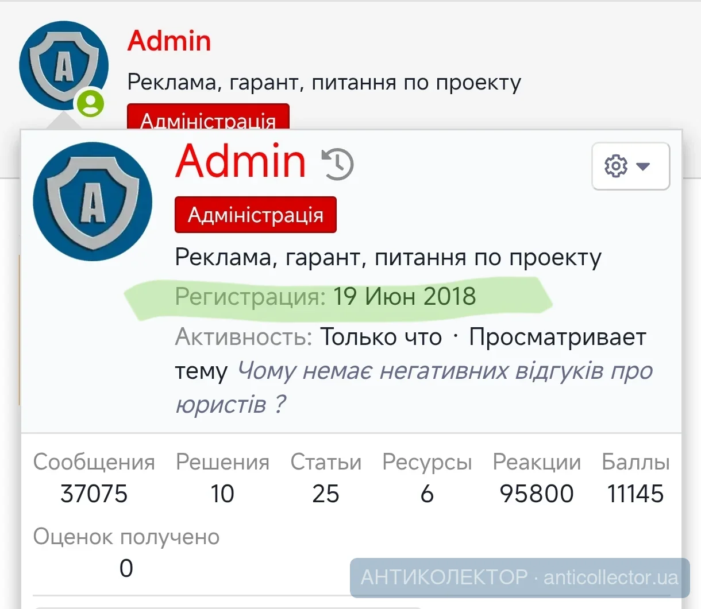Viewport: 701px width, 609px height.
Task: Click the highlighted registration date 19 Июн 2018
Action: pyautogui.click(x=405, y=297)
